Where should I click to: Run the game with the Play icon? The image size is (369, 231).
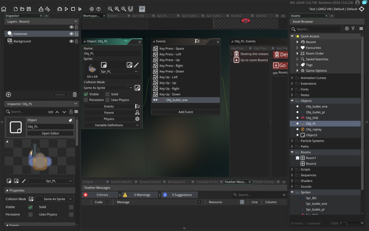[x=66, y=9]
